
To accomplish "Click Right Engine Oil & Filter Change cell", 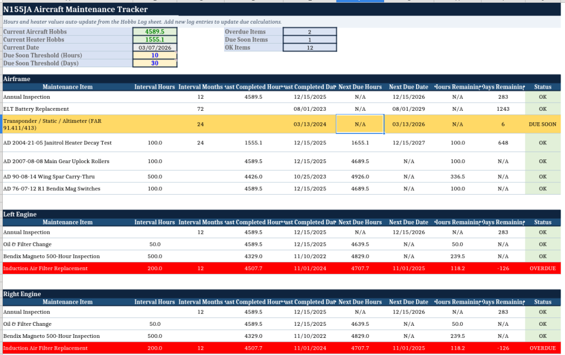I will (x=28, y=324).
